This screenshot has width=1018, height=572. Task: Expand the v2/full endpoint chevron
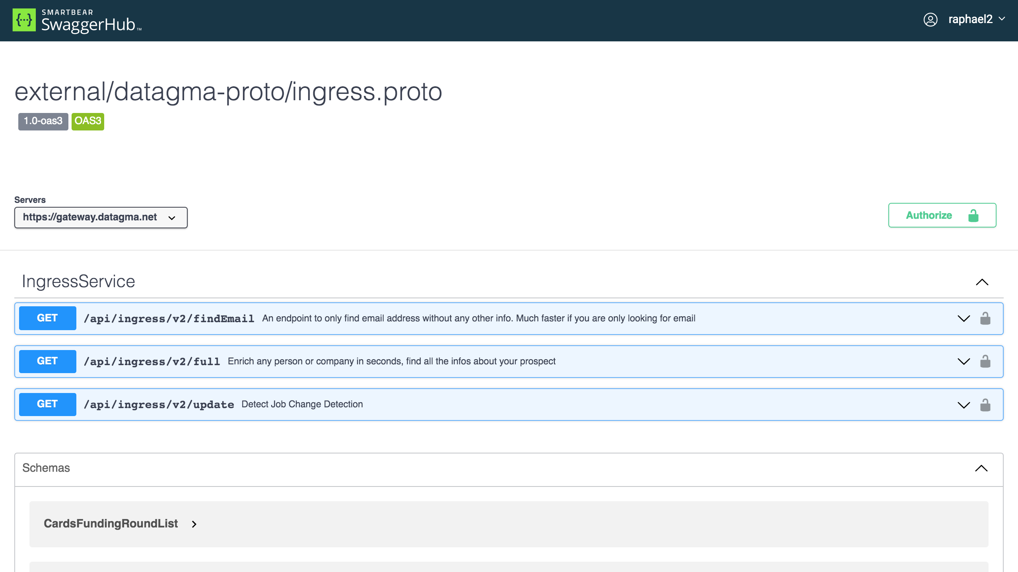964,362
